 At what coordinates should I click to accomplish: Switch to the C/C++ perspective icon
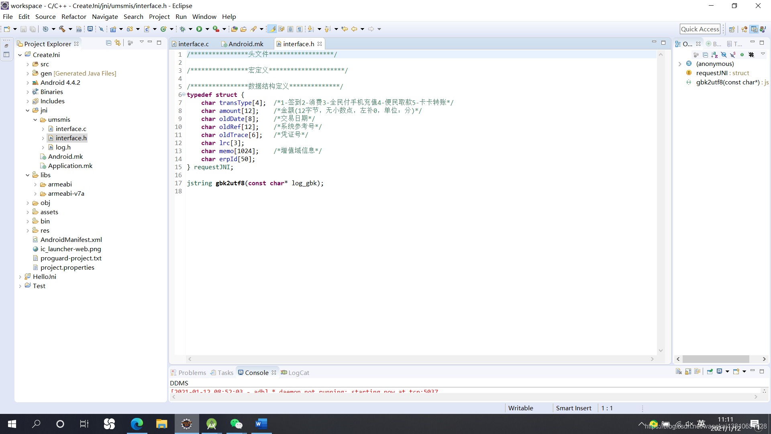point(754,29)
